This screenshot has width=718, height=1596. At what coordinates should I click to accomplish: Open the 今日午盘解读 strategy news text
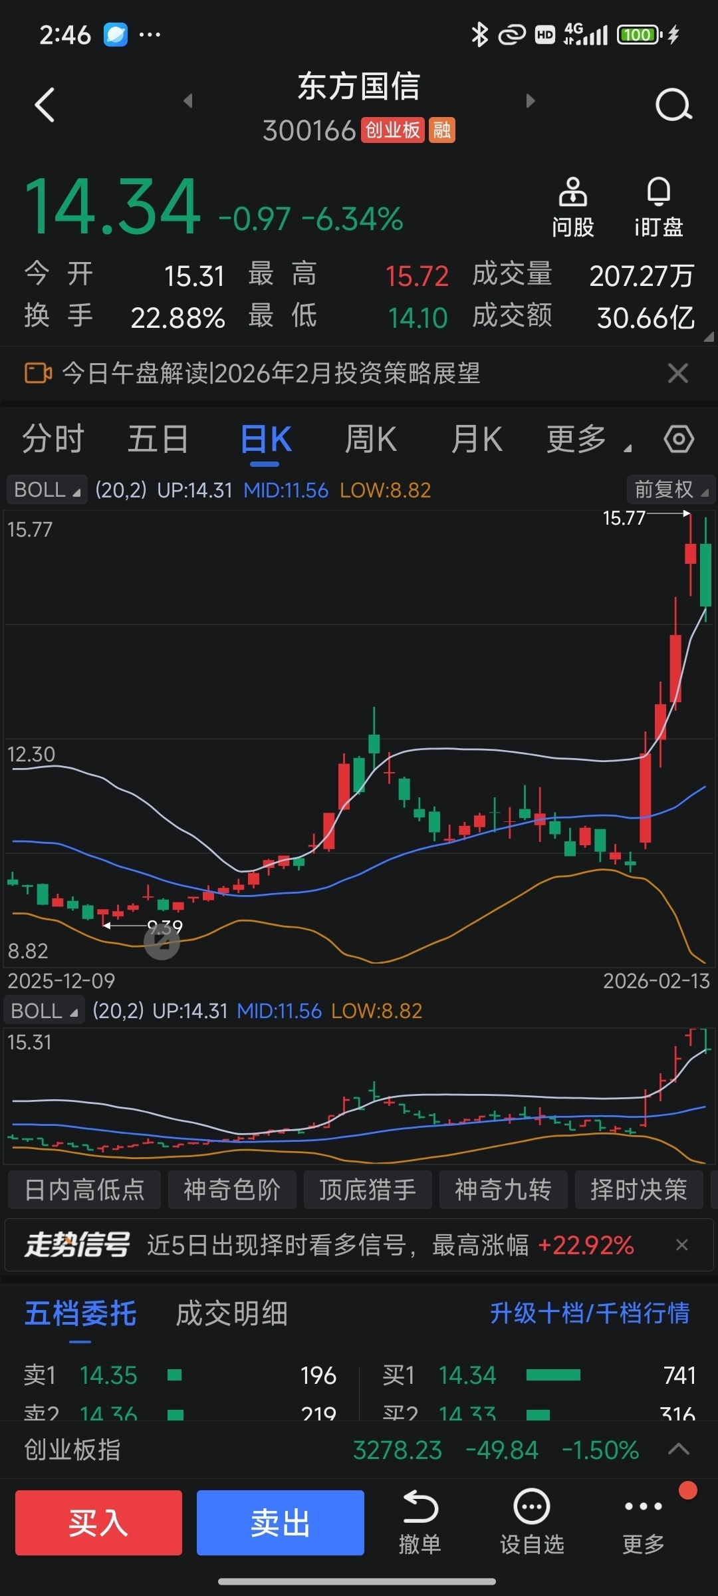(x=271, y=373)
